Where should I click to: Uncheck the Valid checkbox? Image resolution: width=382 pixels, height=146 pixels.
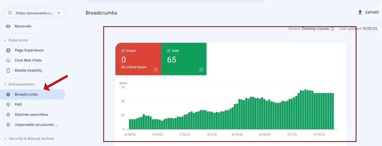[169, 51]
